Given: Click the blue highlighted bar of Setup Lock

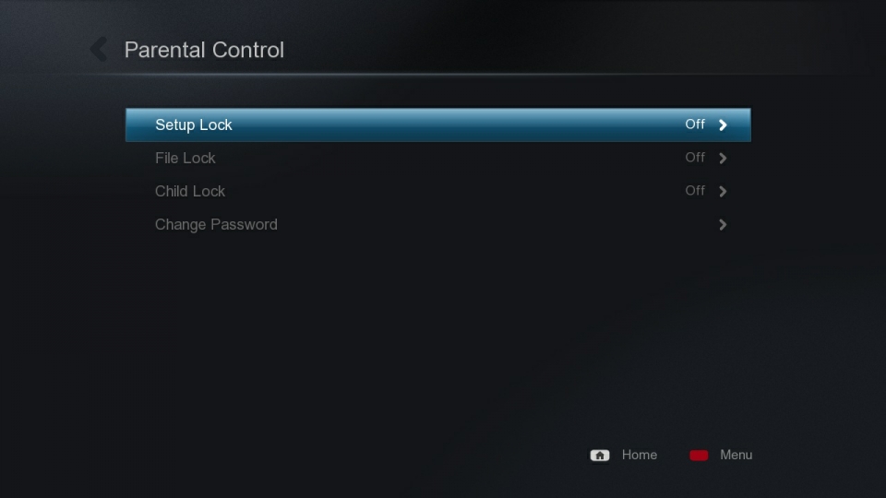Looking at the screenshot, I should (437, 125).
